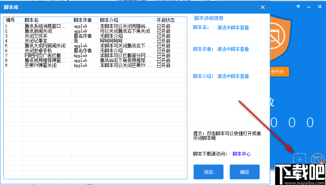Image resolution: width=326 pixels, height=185 pixels.
Task: Close the 脚本库 dialog
Action: [x=263, y=7]
